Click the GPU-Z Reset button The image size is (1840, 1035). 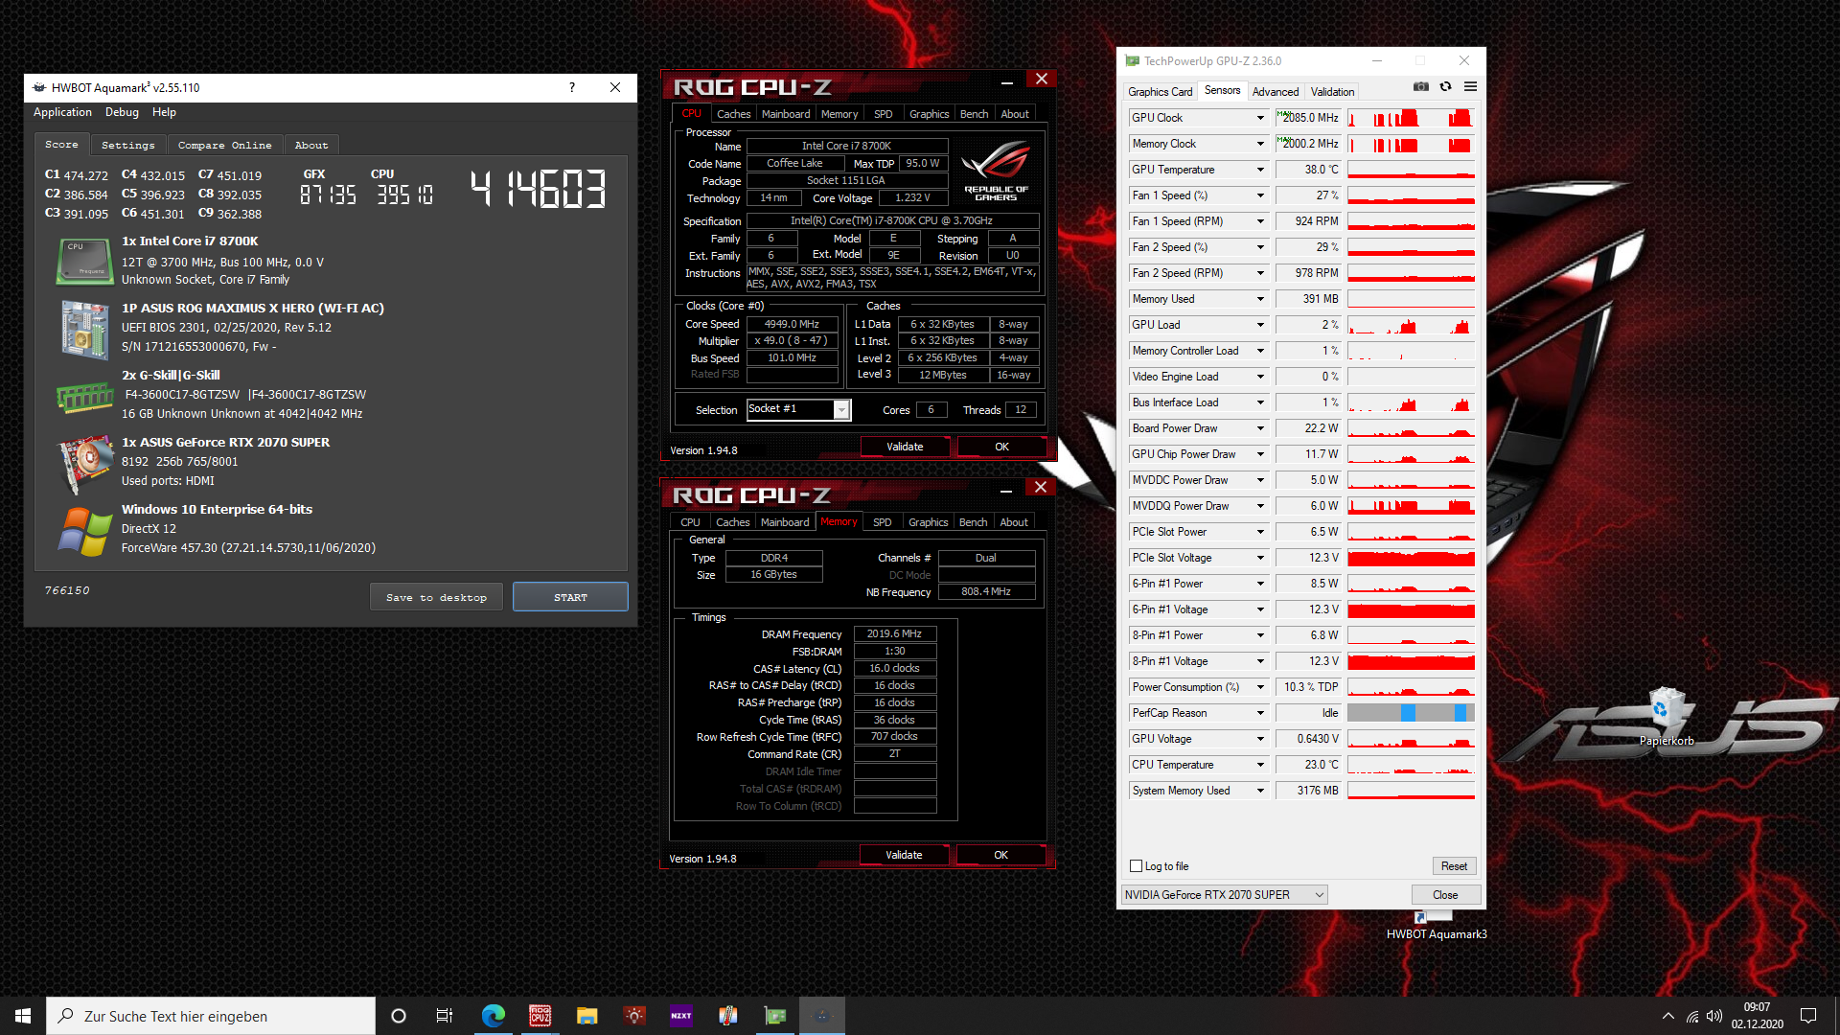coord(1454,866)
